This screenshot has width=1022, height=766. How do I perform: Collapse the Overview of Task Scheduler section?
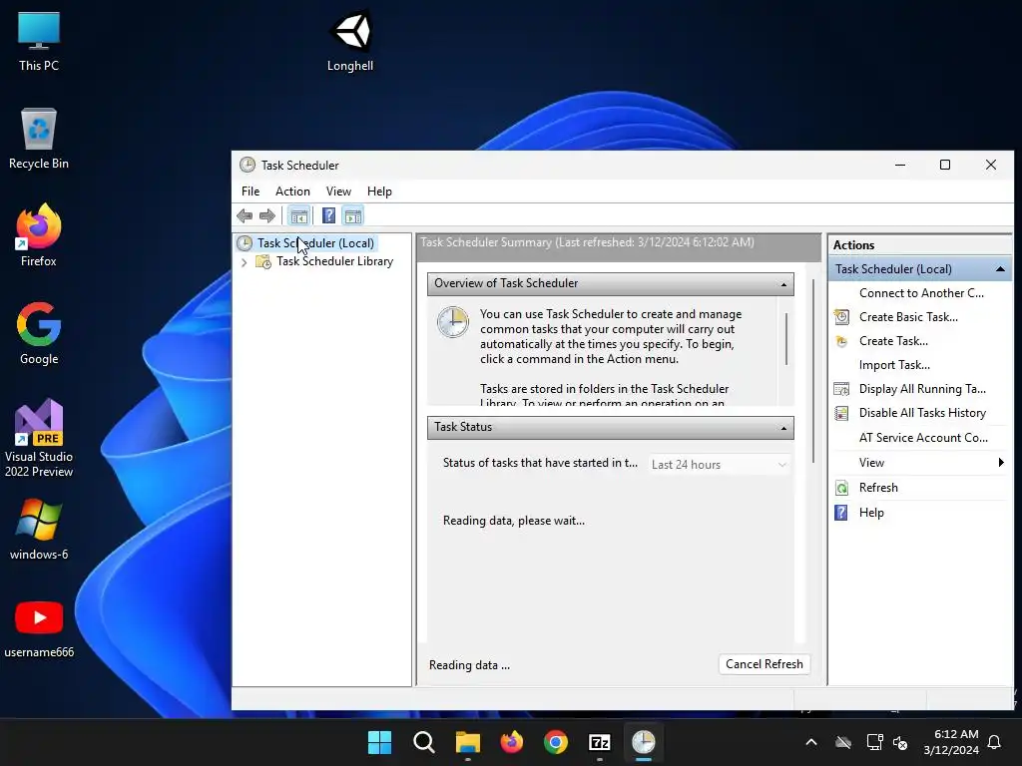(783, 284)
